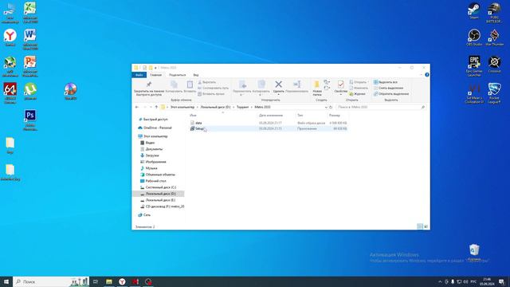
Task: Switch to the View (Вид) ribbon tab
Action: 196,75
